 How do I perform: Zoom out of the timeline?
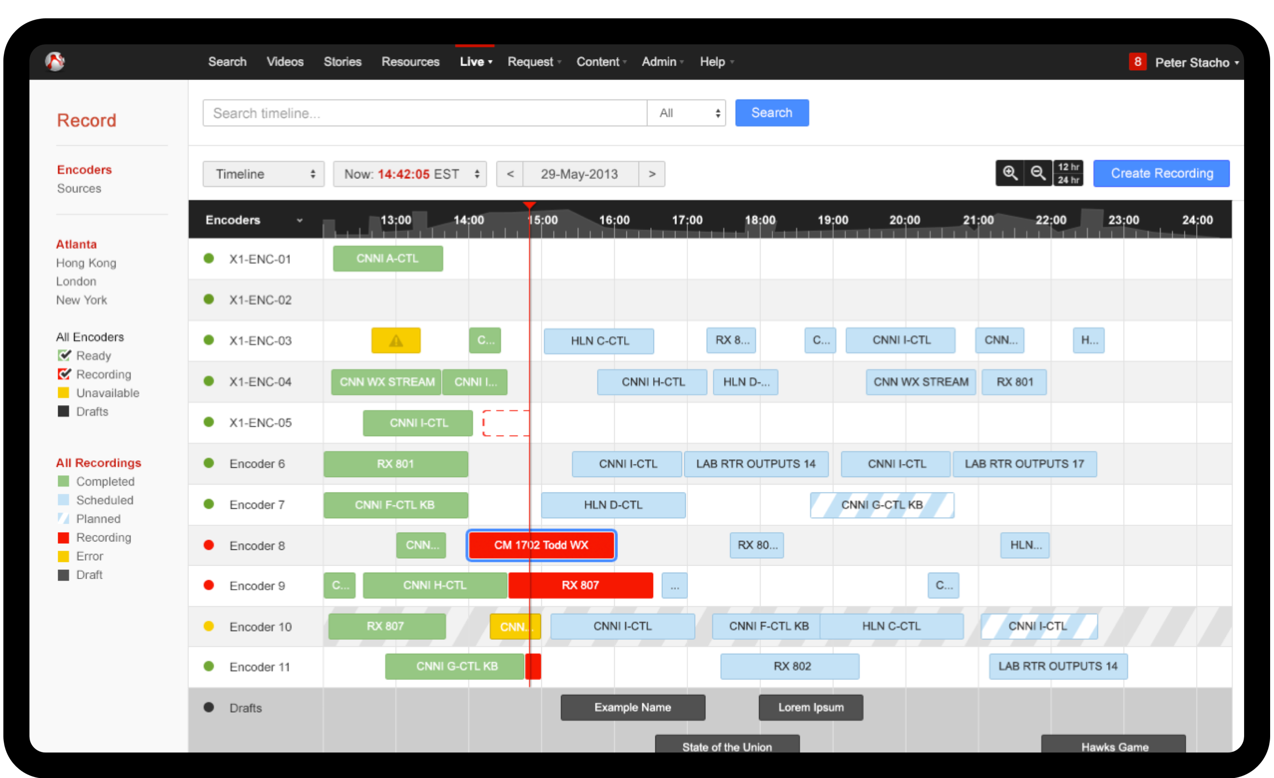pyautogui.click(x=1038, y=173)
